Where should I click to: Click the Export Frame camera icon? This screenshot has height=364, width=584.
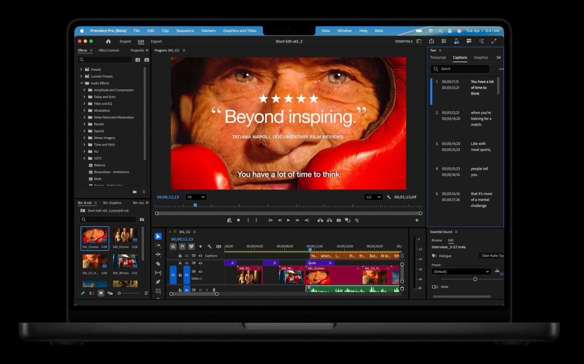[x=339, y=220]
